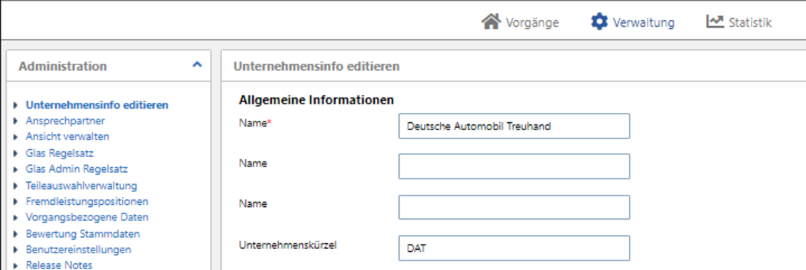Click arrow bullet beside Release Notes
806x270 pixels.
pyautogui.click(x=15, y=266)
